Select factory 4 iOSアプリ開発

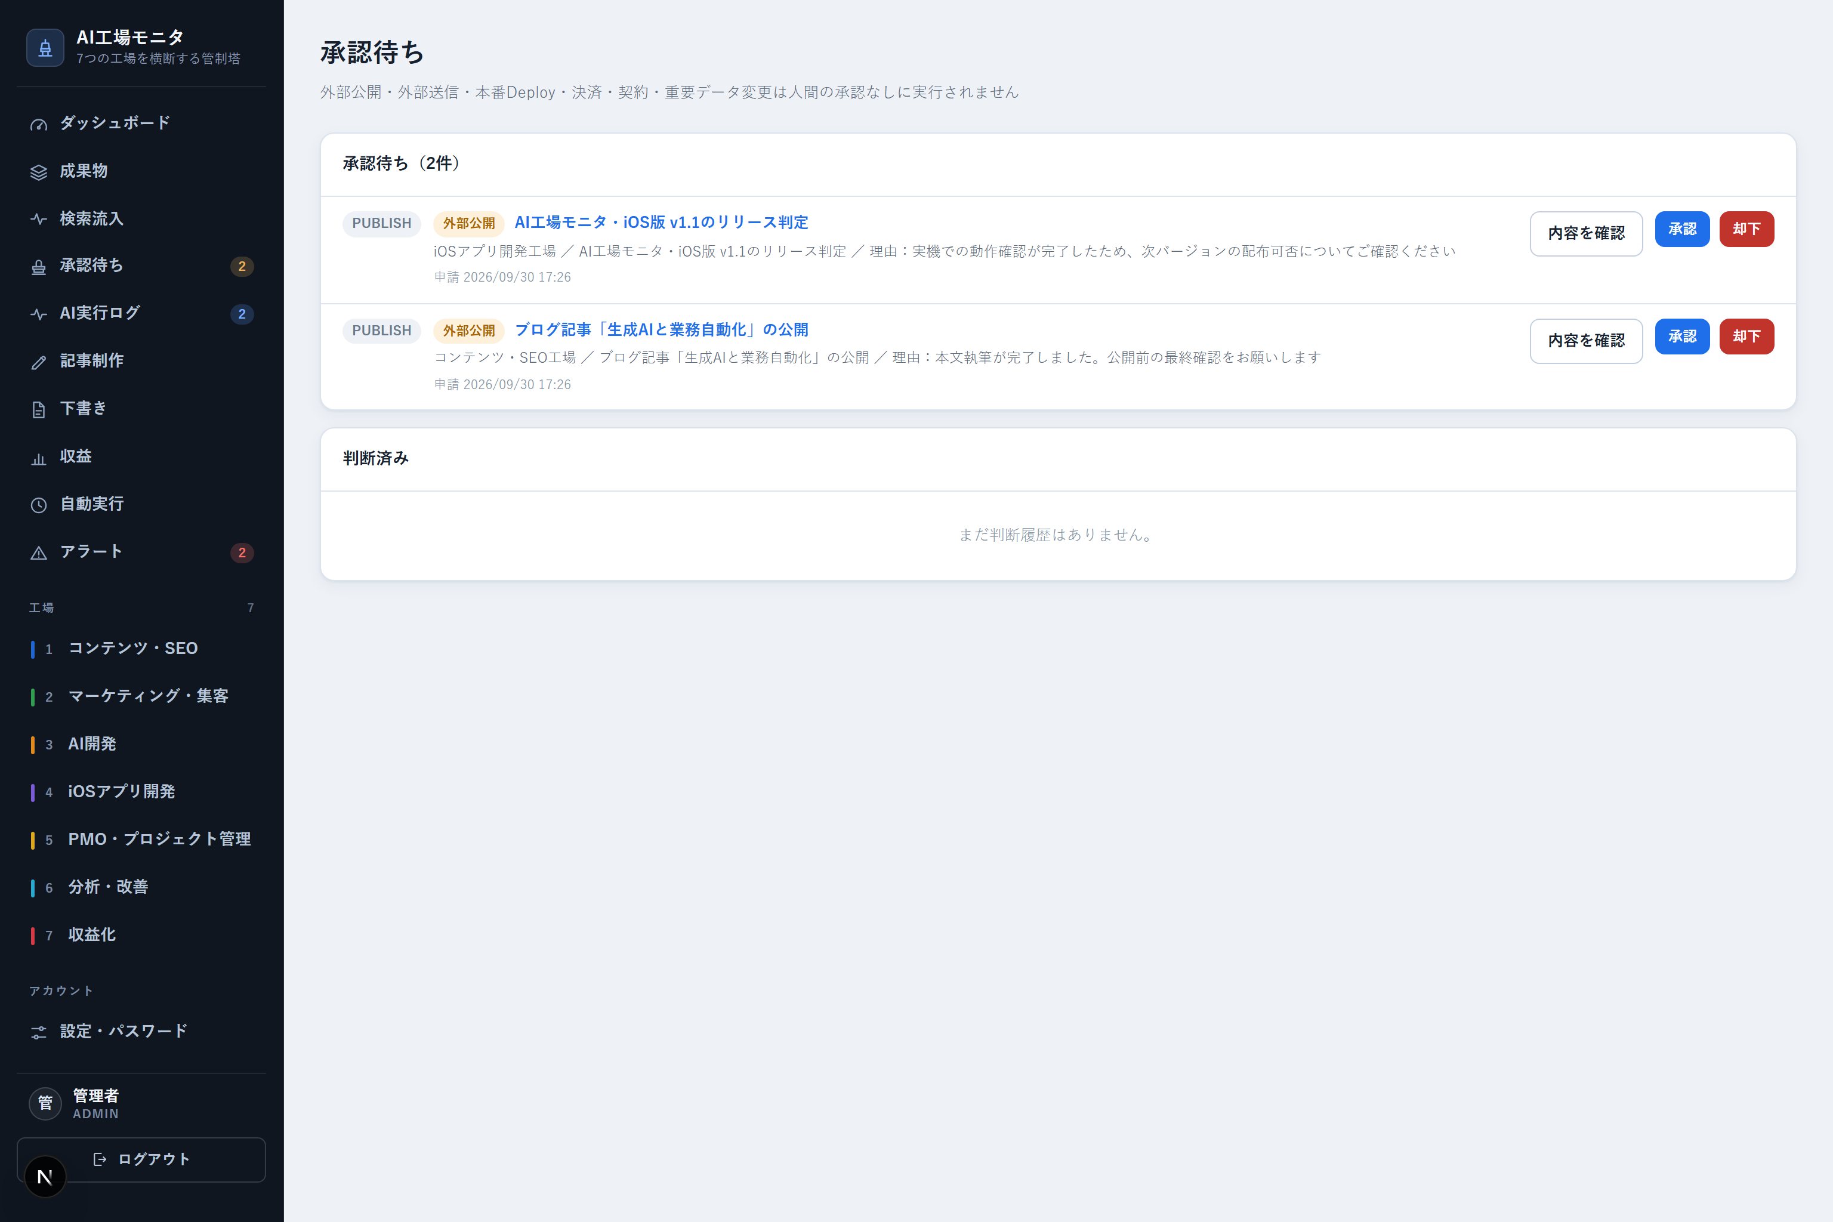click(141, 792)
